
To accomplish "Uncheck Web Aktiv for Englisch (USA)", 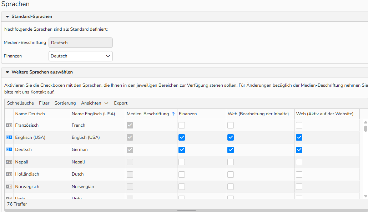I will pos(299,137).
